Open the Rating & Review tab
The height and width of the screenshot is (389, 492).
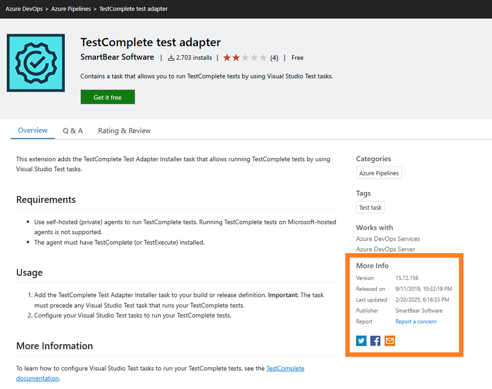124,130
